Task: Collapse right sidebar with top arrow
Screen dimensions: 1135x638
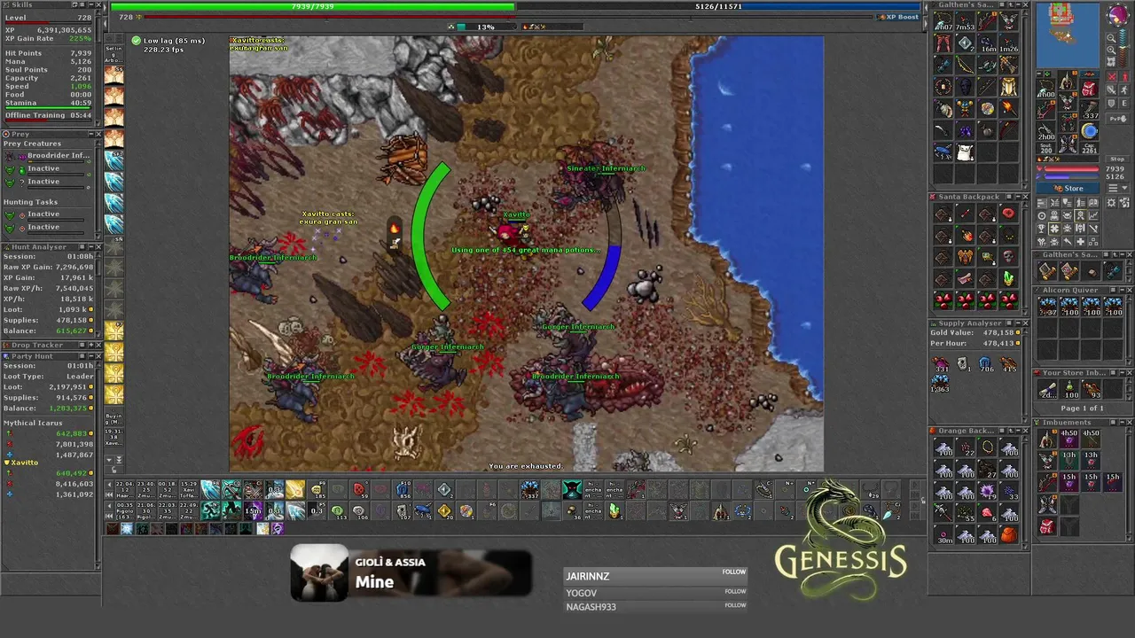Action: point(926,8)
